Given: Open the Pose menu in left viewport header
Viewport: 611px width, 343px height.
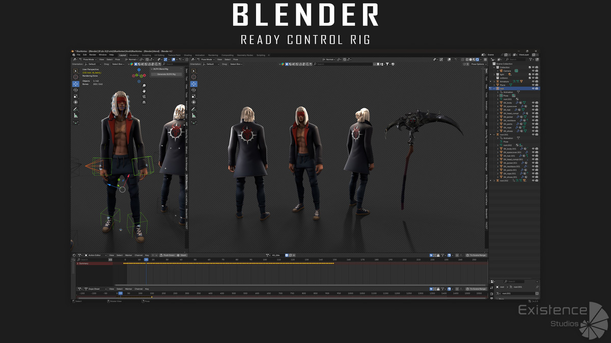Looking at the screenshot, I should click(118, 59).
